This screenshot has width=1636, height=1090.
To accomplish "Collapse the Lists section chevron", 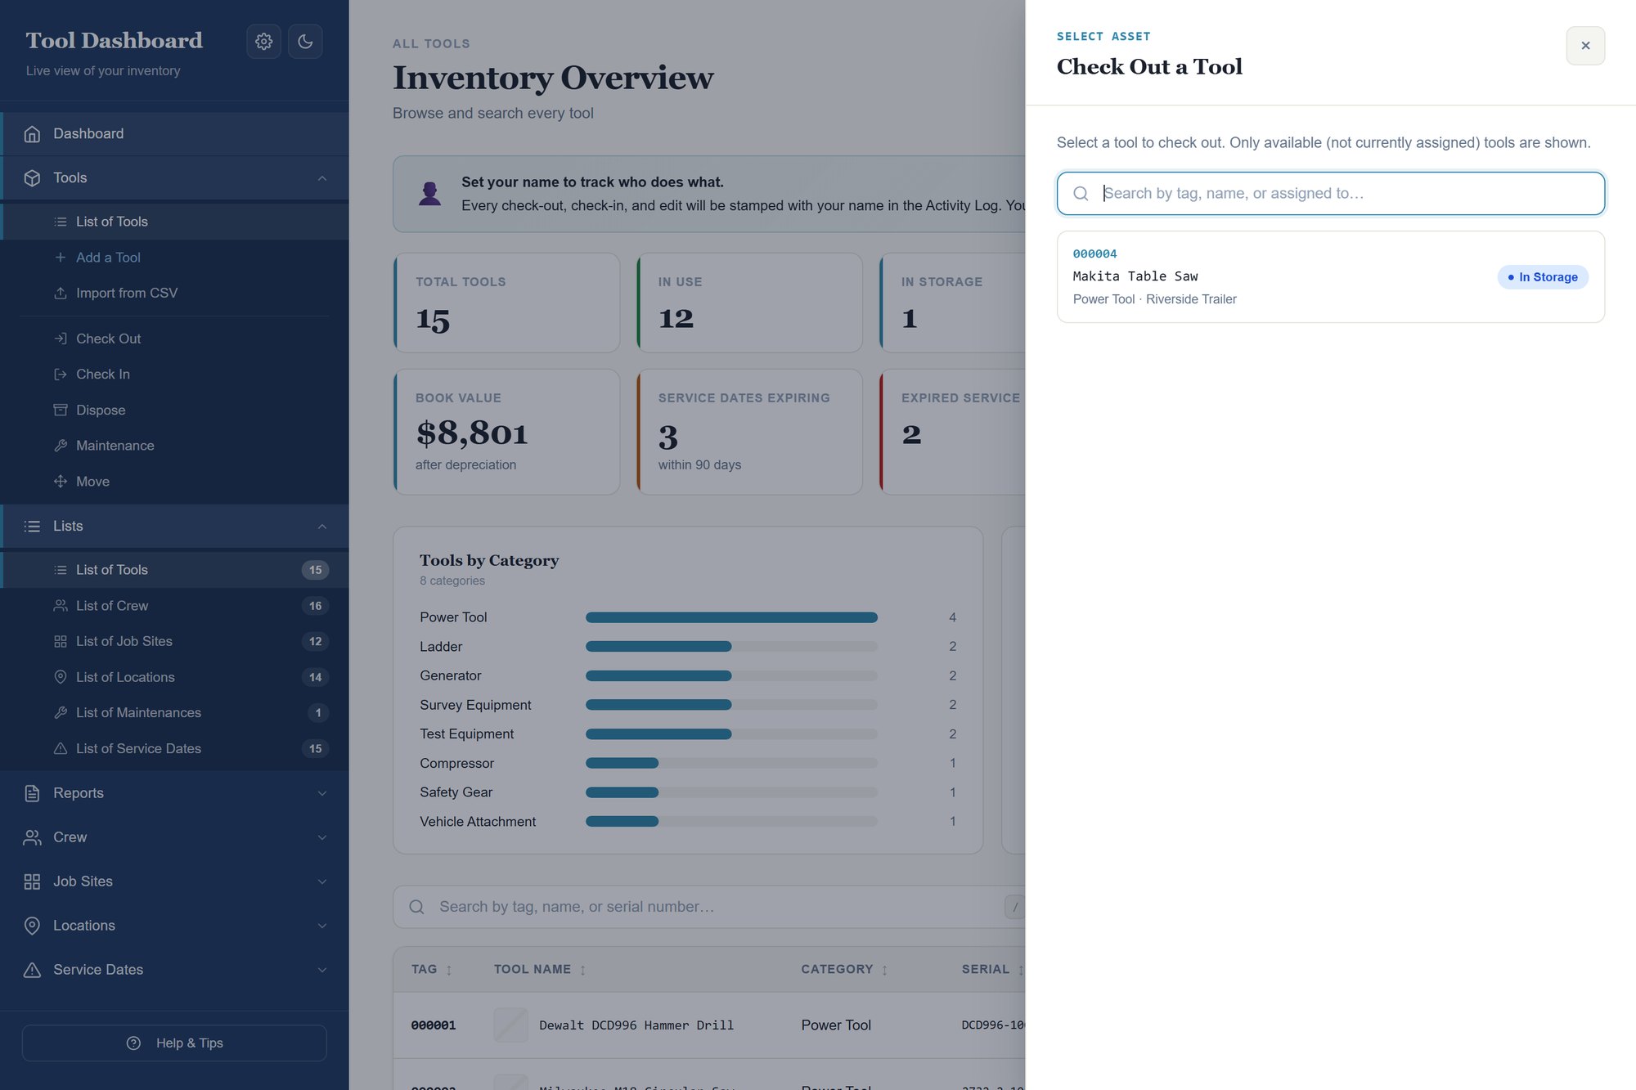I will (x=322, y=527).
